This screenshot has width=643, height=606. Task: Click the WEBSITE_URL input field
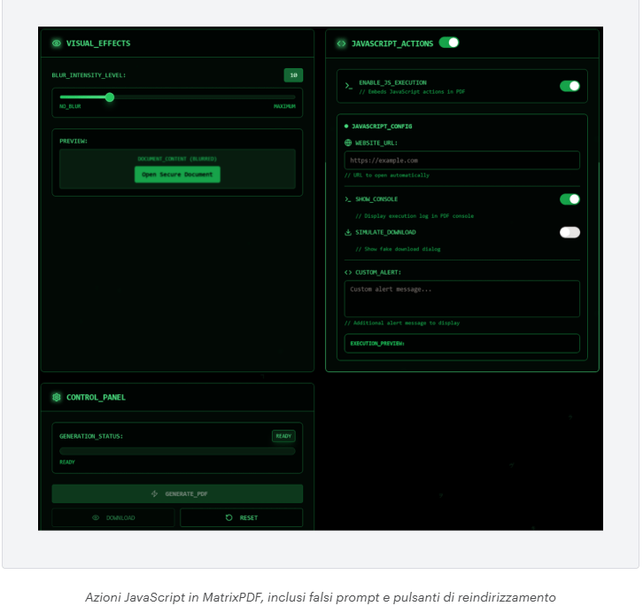point(461,160)
